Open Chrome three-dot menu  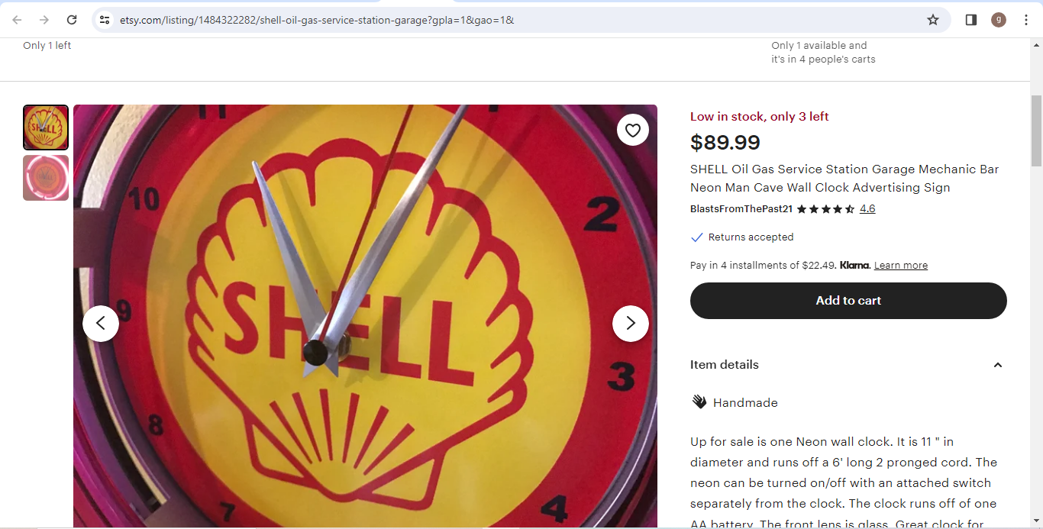[1025, 20]
